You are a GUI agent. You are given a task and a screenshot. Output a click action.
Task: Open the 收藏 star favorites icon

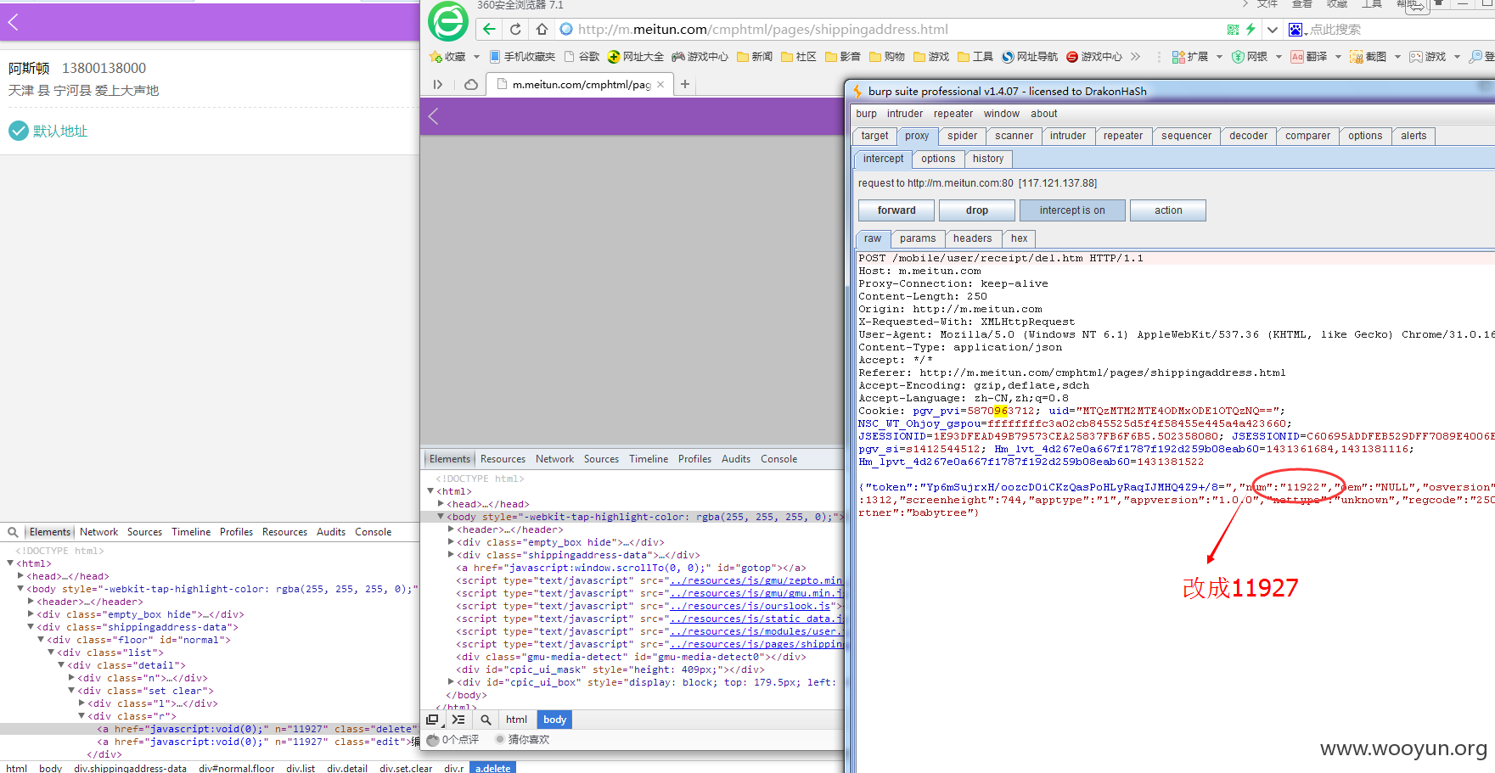tap(436, 57)
